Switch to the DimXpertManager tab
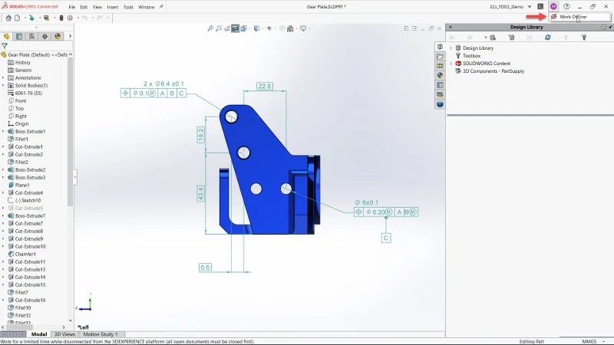Image resolution: width=614 pixels, height=345 pixels. pyautogui.click(x=45, y=36)
